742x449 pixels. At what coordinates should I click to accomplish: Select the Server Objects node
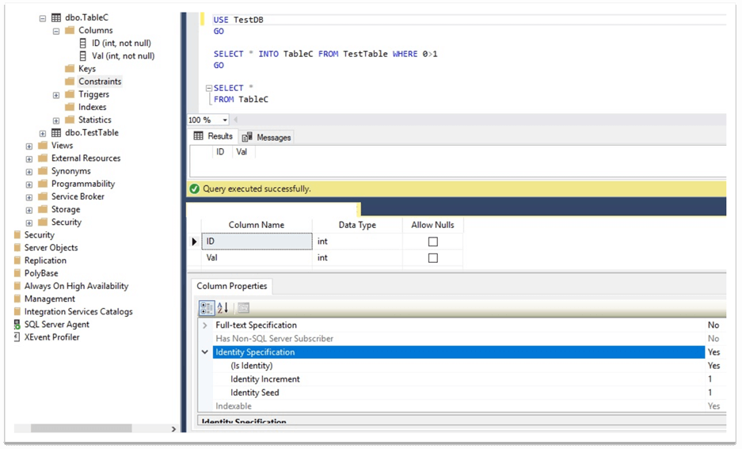pyautogui.click(x=51, y=248)
